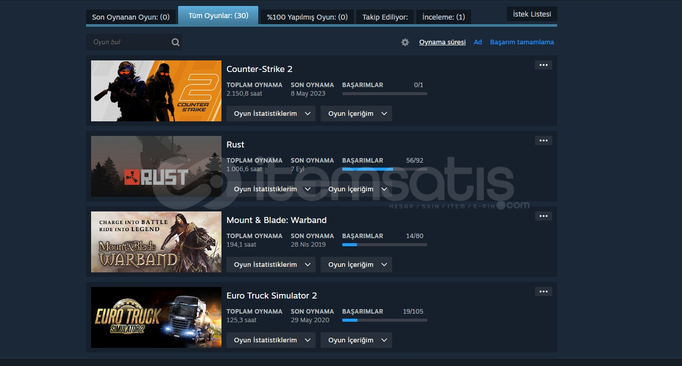Screen dimensions: 682x366
Task: Click Counter-Strike 2 achievements count 0/1
Action: tap(419, 85)
